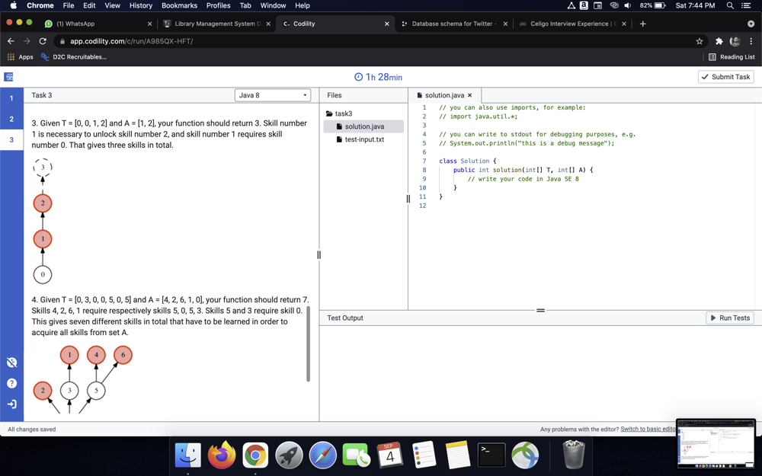Open Chrome tab search dropdown arrow
The image size is (762, 476).
pos(751,24)
